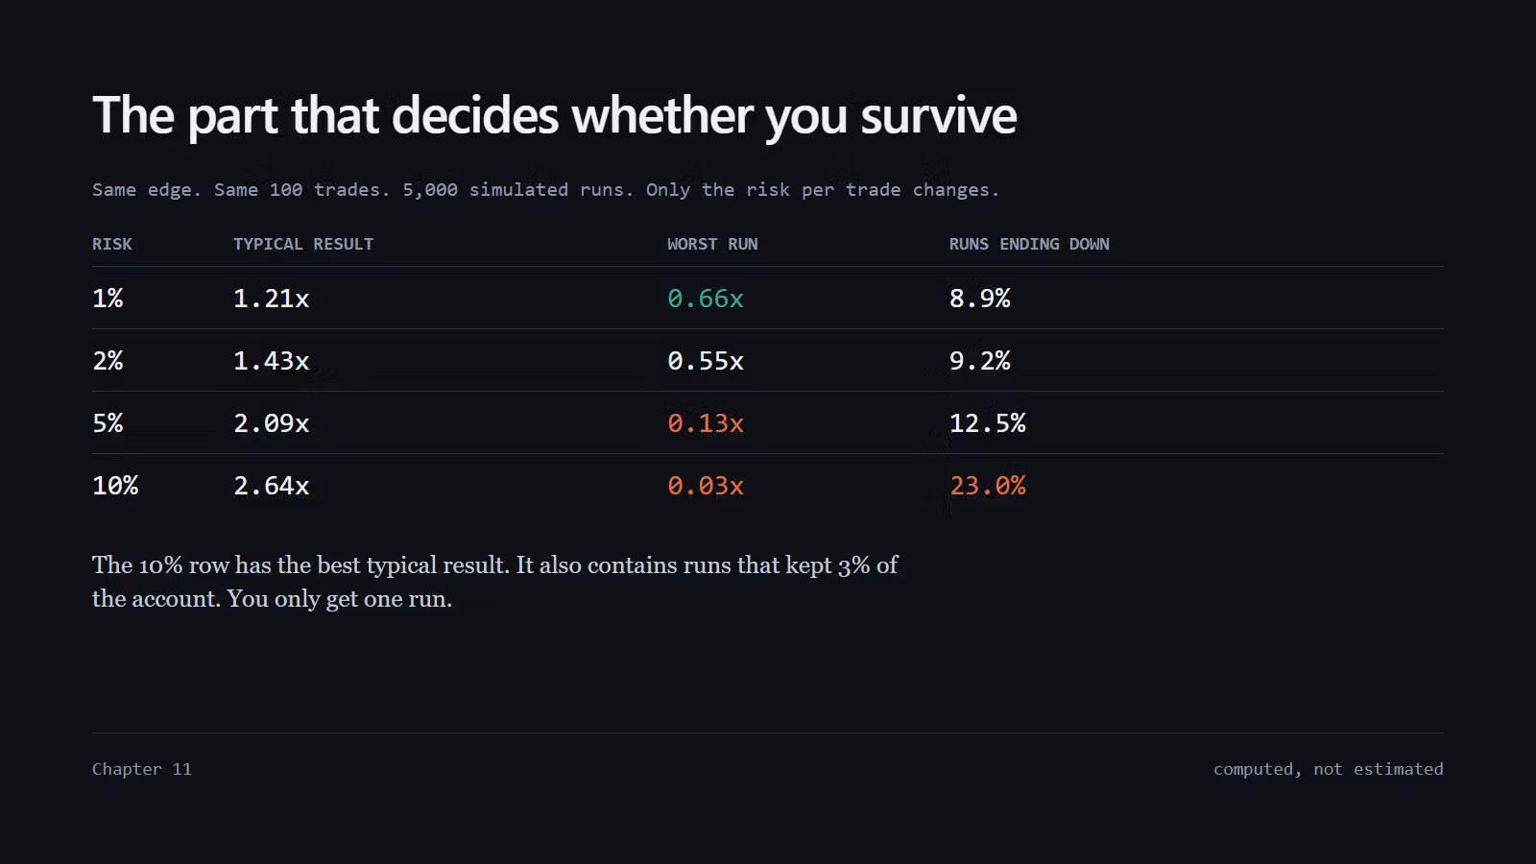Select the 1% risk row label

click(108, 299)
